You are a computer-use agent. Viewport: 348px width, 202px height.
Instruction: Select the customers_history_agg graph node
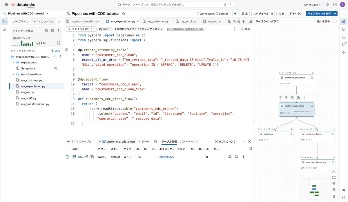coord(318,164)
